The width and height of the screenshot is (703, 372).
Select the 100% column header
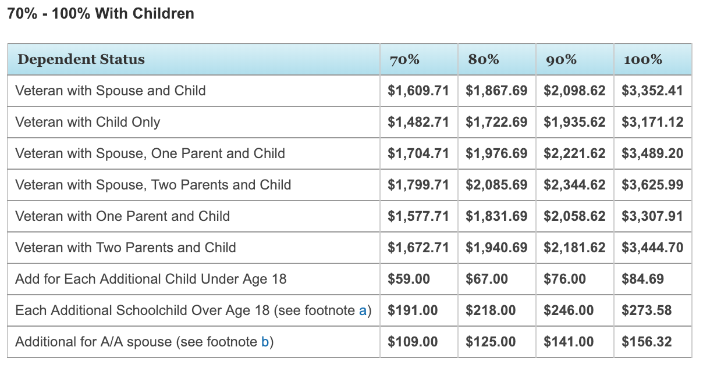pyautogui.click(x=642, y=59)
